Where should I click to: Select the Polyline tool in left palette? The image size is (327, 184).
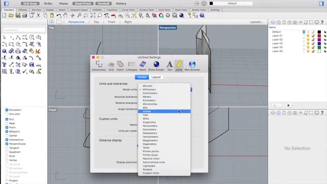pos(18,37)
